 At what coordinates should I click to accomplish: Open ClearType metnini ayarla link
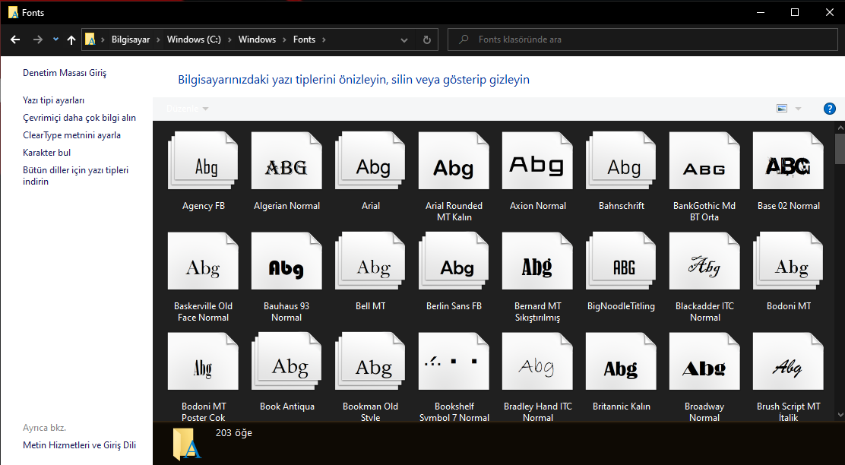[71, 135]
